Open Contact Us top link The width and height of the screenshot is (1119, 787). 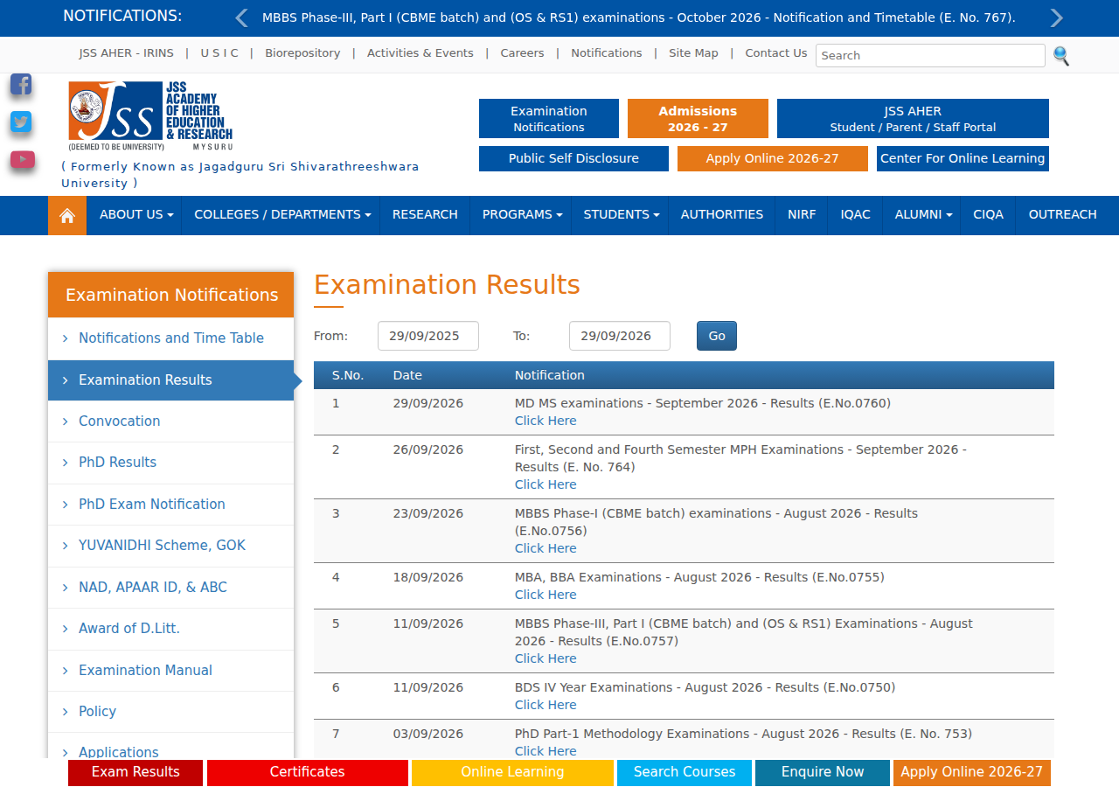point(776,53)
